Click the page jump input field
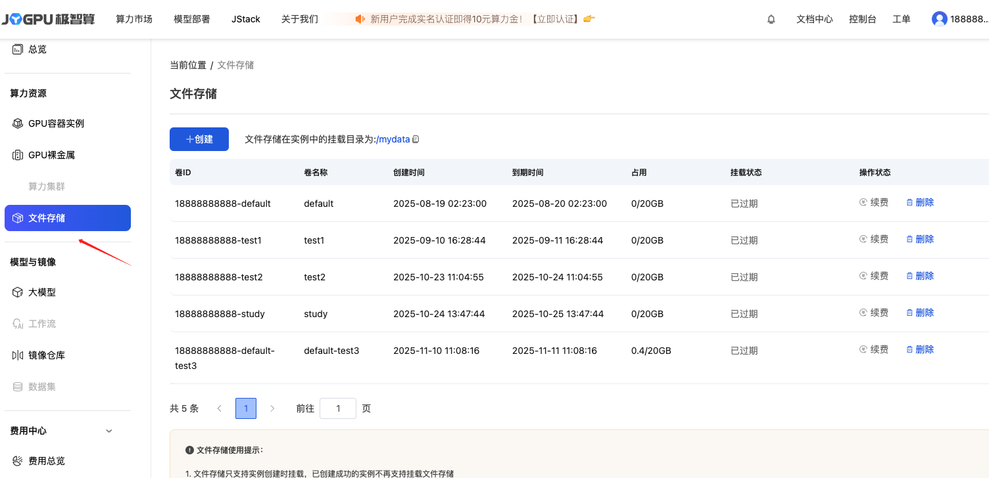This screenshot has height=478, width=989. pos(337,408)
